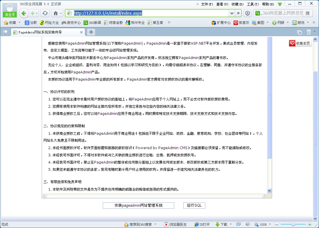Expand the hidden menu chevron near 文件

click(x=198, y=4)
